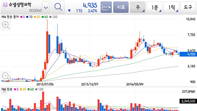This screenshot has height=111, width=197.
Task: Open the stock name dropdown chevron
Action: click(46, 8)
